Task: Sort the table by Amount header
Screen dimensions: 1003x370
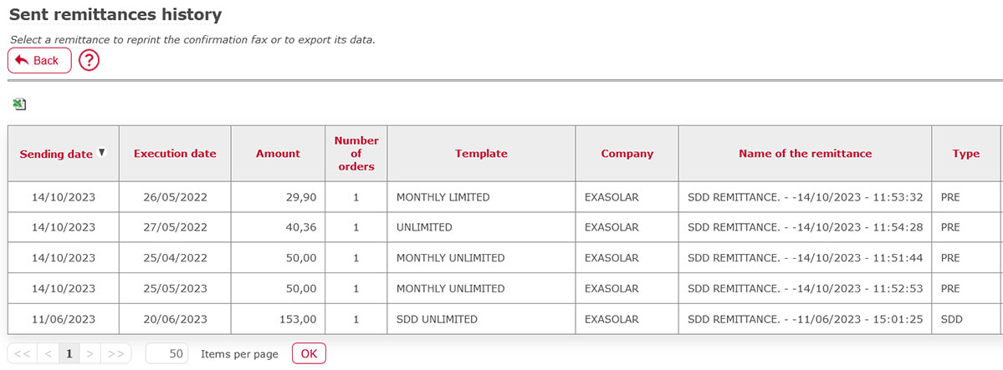Action: (278, 154)
